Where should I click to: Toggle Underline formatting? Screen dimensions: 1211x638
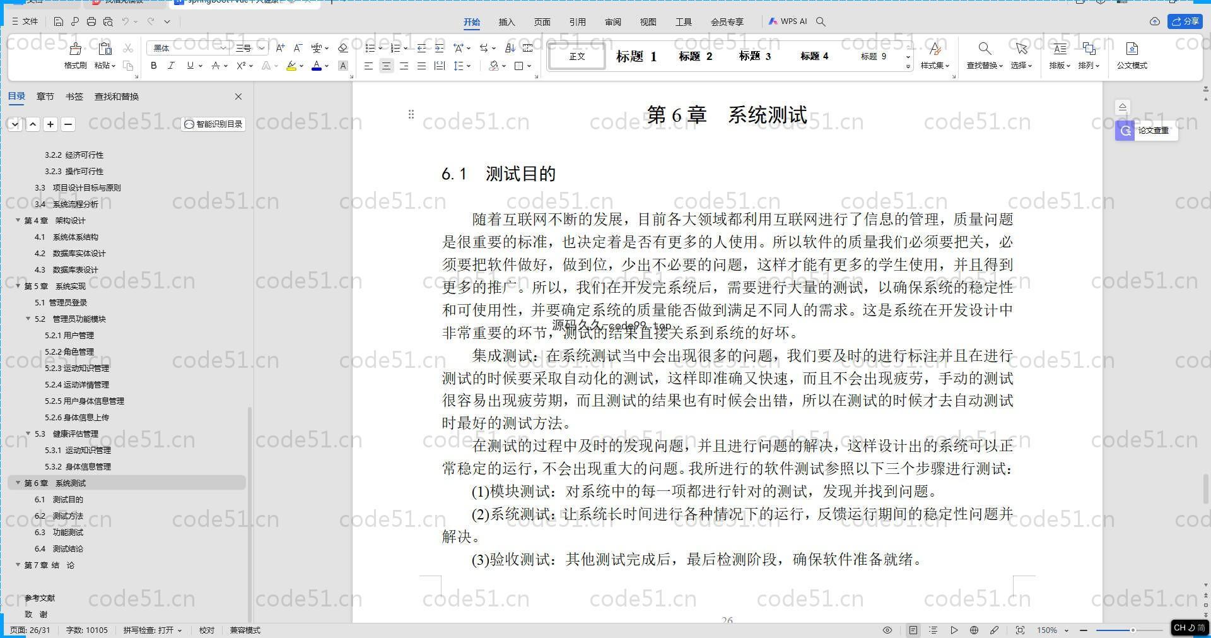tap(190, 66)
